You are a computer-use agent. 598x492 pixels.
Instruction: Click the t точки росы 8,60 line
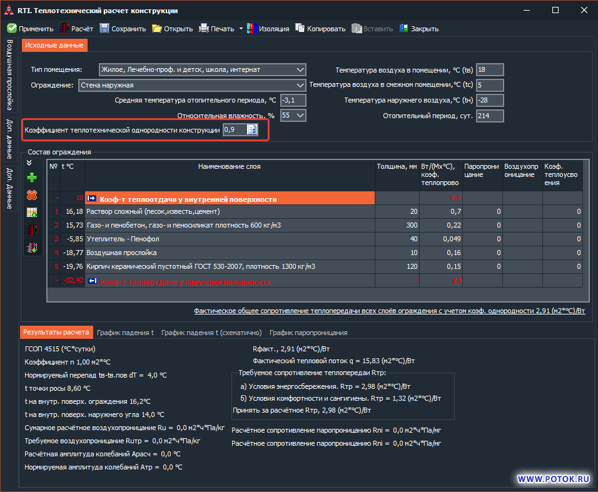coord(57,388)
